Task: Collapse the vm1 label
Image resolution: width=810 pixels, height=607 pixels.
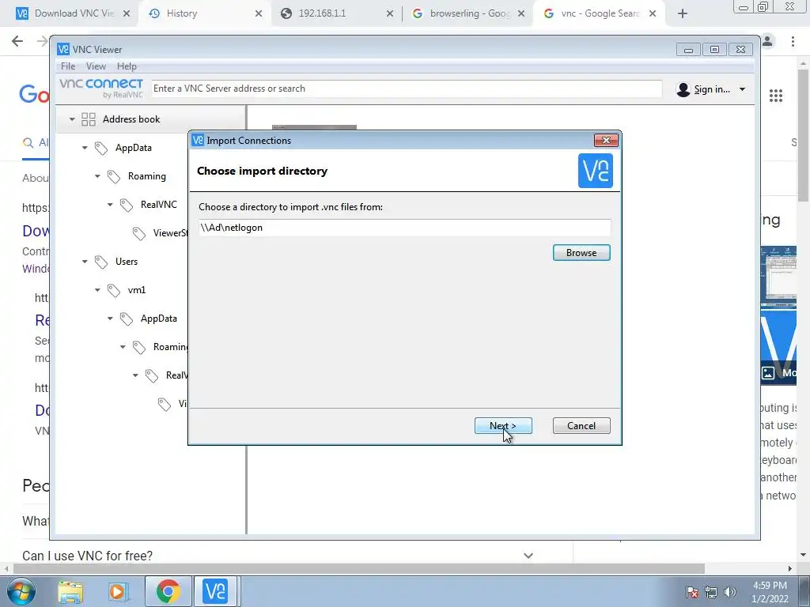Action: point(97,290)
